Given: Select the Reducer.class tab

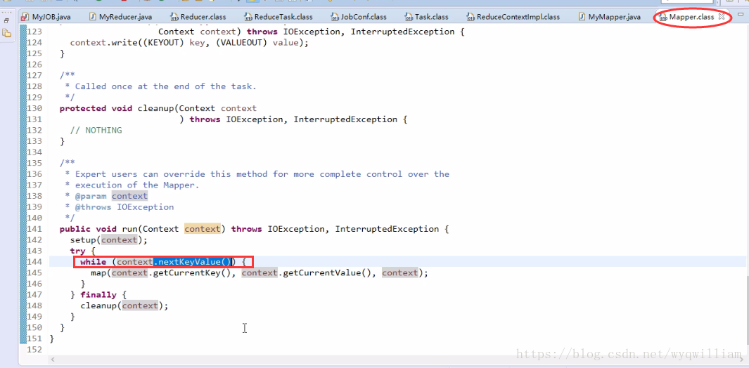Looking at the screenshot, I should (x=198, y=17).
